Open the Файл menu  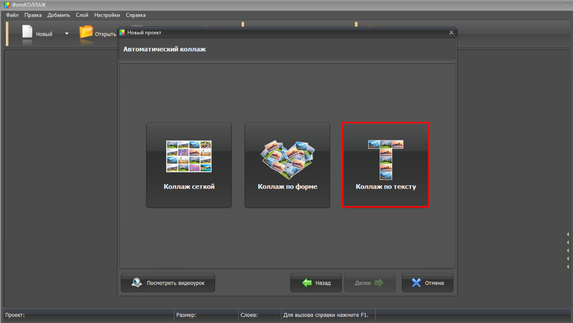pyautogui.click(x=12, y=15)
